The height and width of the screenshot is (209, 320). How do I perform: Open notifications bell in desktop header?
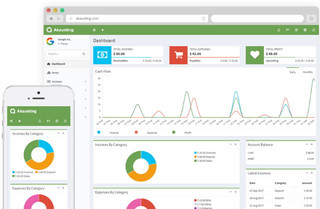[279, 30]
